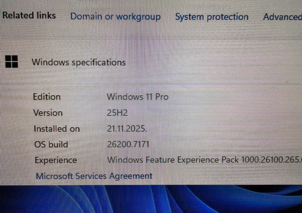
Task: Open the Microsoft Services Agreement link
Action: click(x=94, y=176)
